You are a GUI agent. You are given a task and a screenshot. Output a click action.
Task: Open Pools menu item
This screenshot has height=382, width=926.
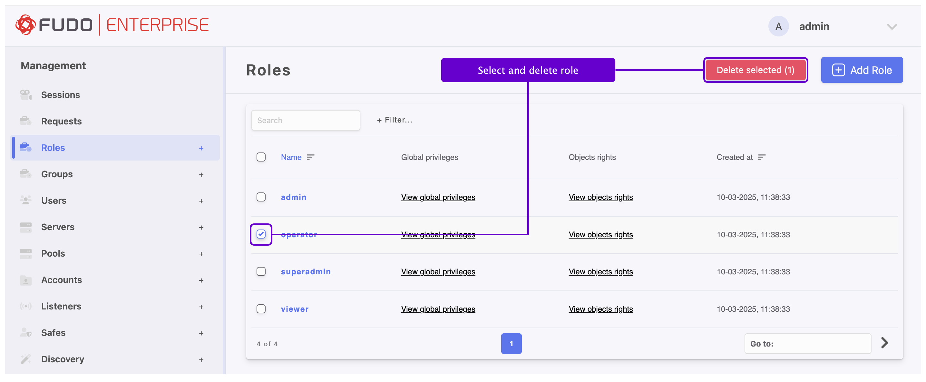(x=53, y=253)
